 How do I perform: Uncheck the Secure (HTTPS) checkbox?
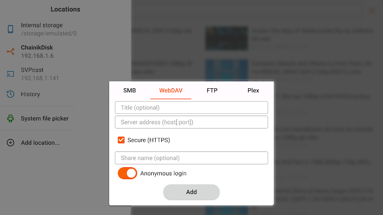(121, 140)
